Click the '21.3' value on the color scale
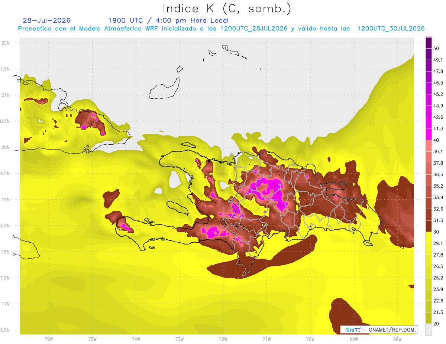 click(438, 312)
